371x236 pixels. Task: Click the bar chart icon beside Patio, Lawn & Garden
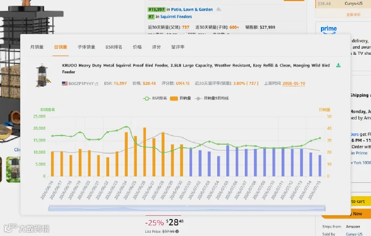point(219,10)
